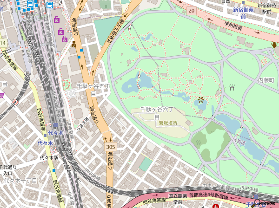Viewport: 279px width, 208px height.
Task: Click the bus station icon at top-left
Action: click(30, 4)
